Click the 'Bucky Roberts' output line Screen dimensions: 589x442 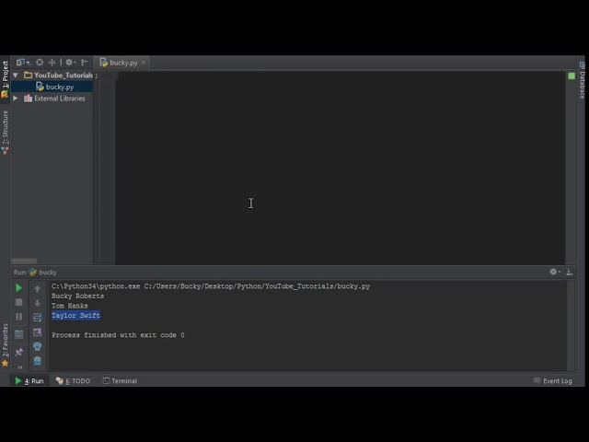(77, 297)
